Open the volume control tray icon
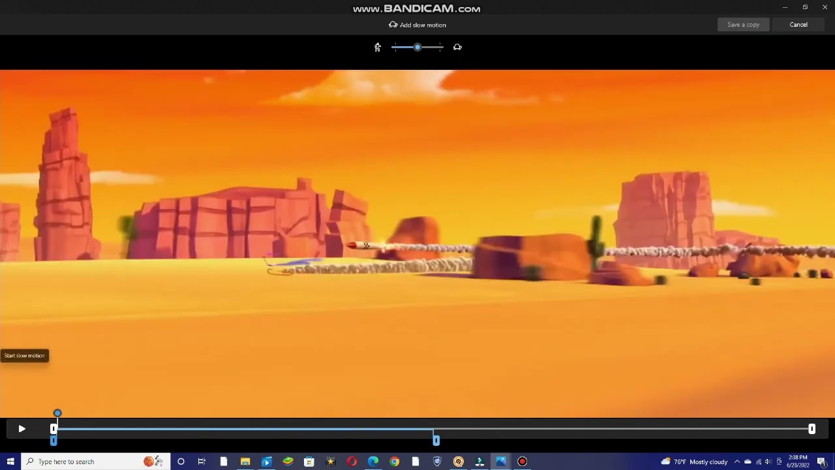The width and height of the screenshot is (835, 470). click(768, 462)
